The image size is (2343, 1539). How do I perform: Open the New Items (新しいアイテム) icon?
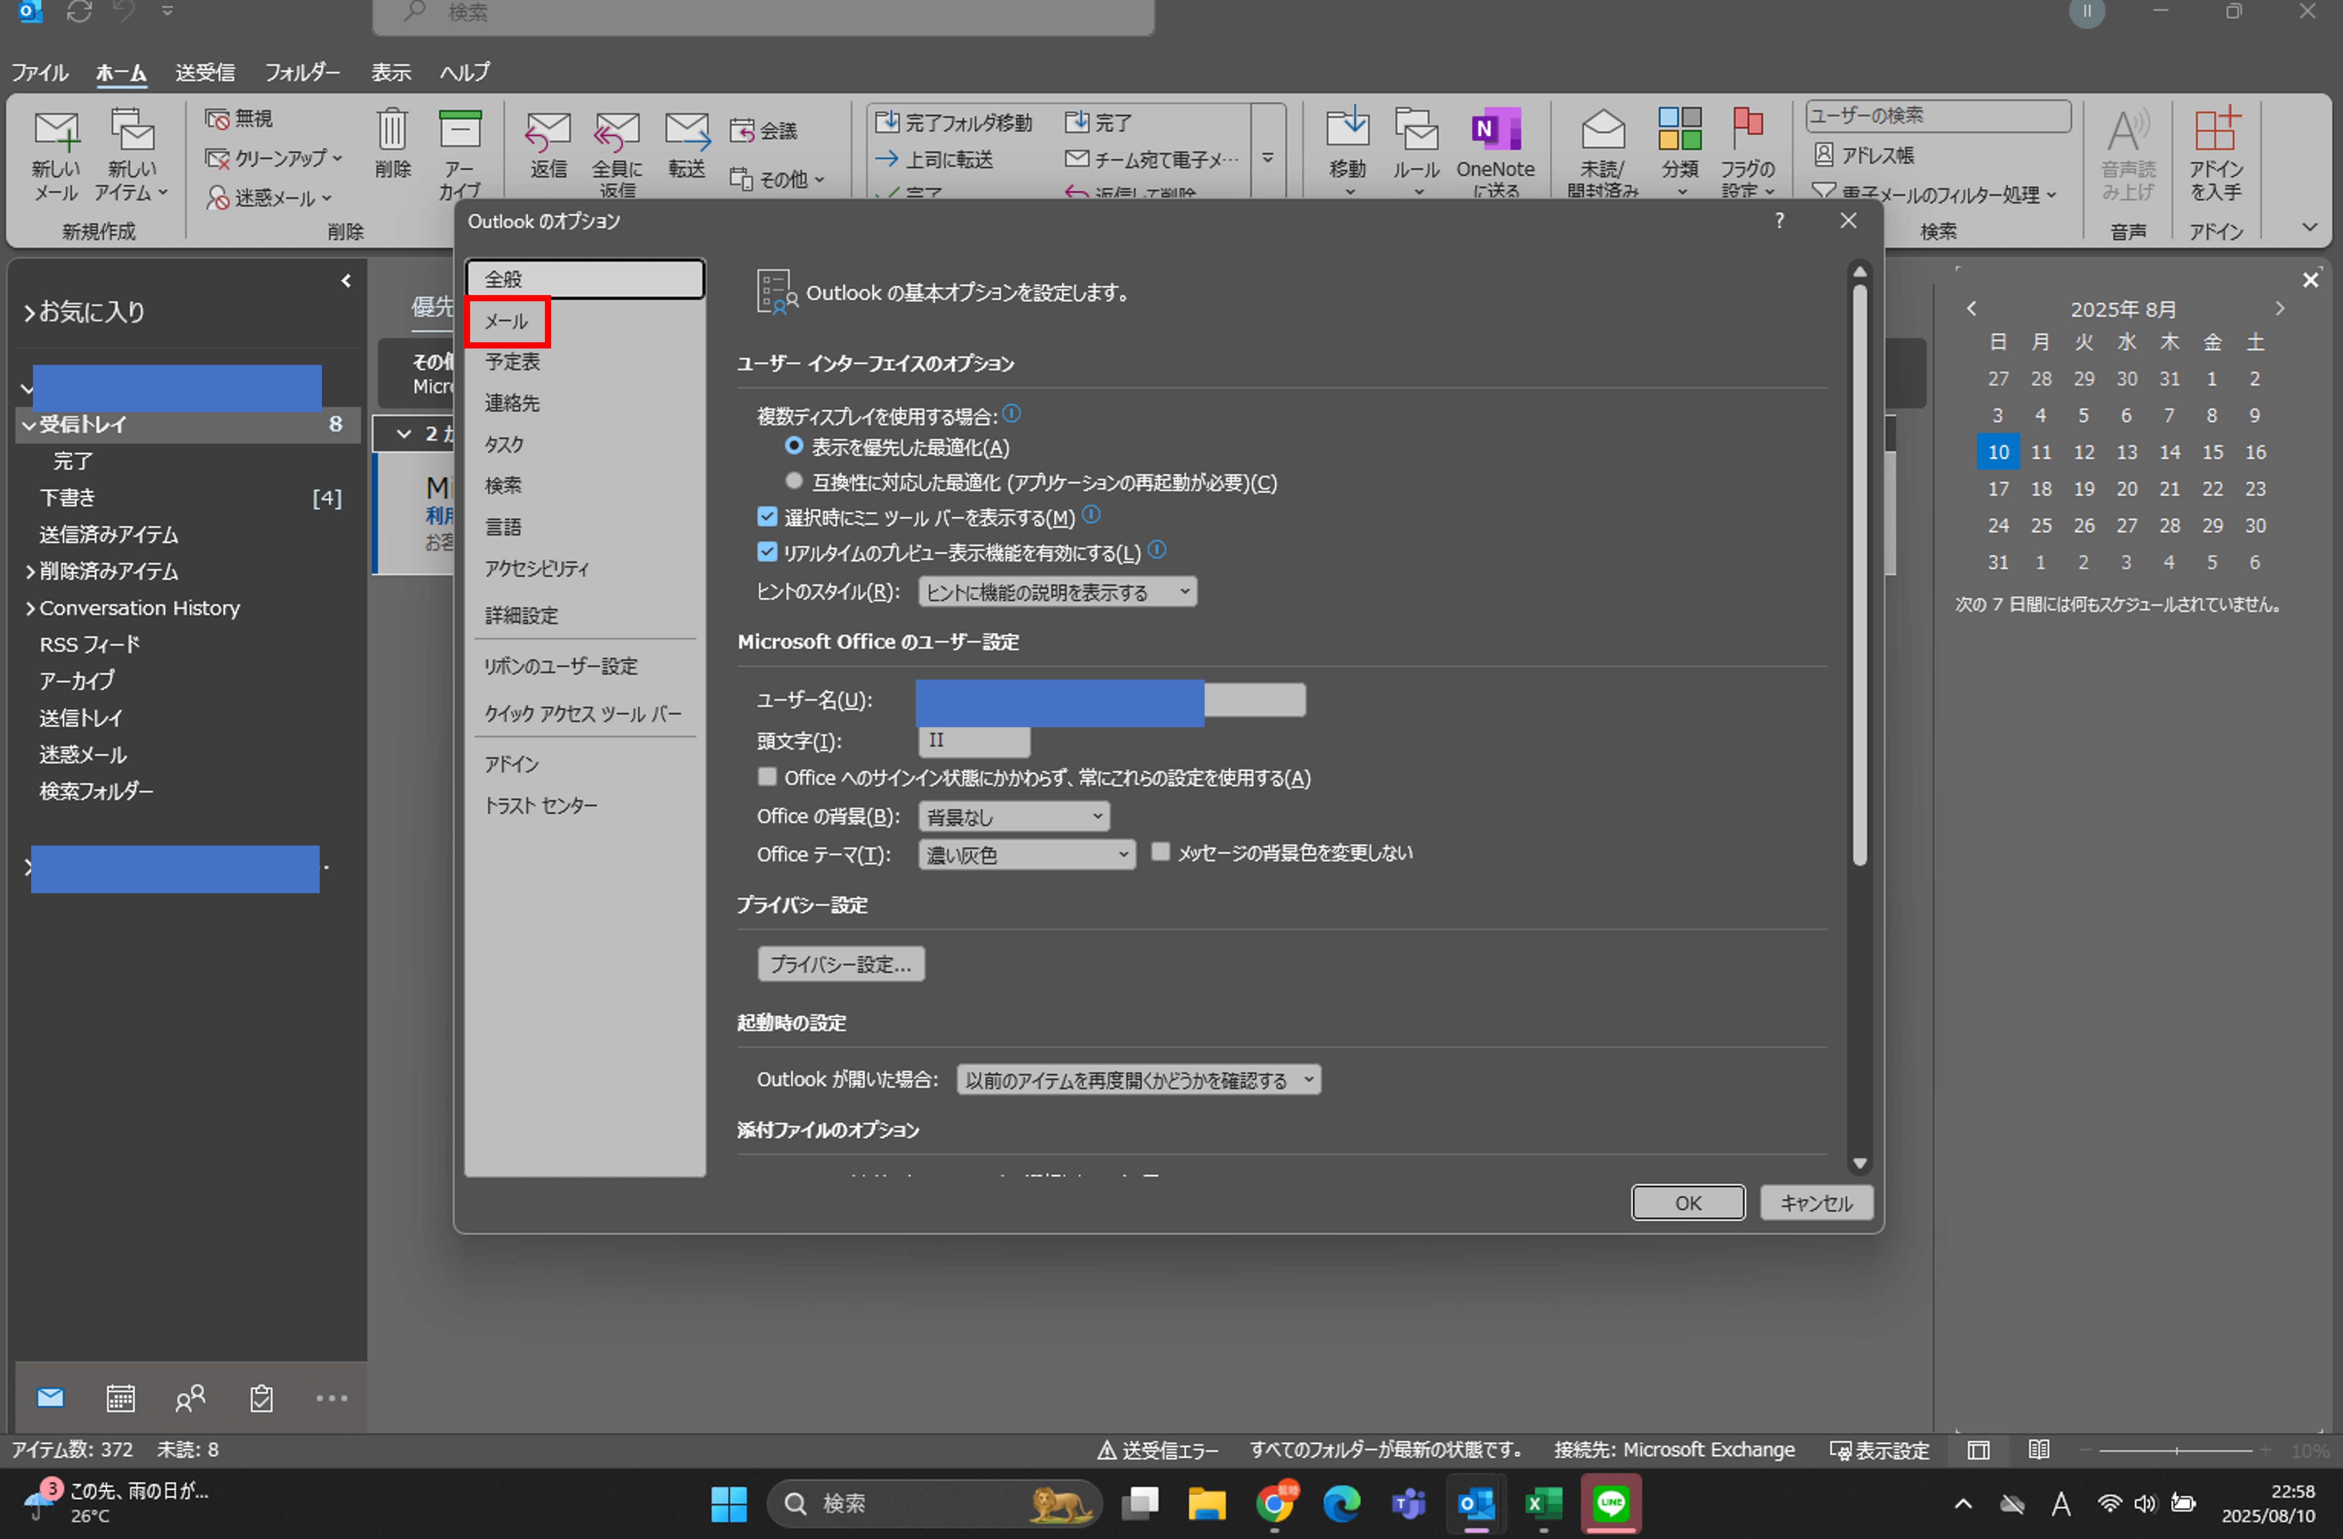[x=132, y=154]
